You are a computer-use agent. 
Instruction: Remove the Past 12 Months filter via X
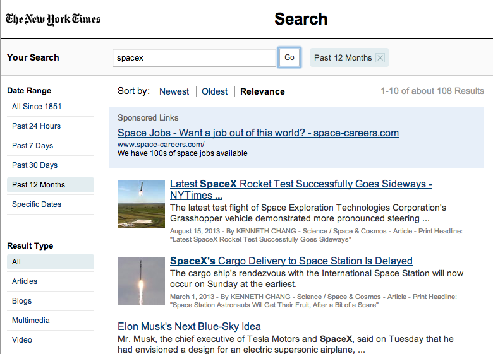380,58
